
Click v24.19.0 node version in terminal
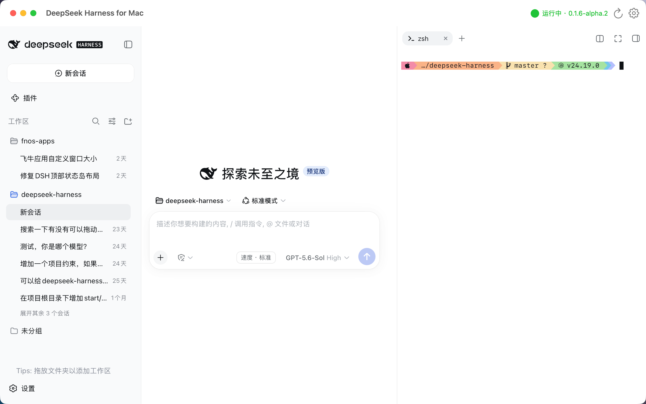579,65
